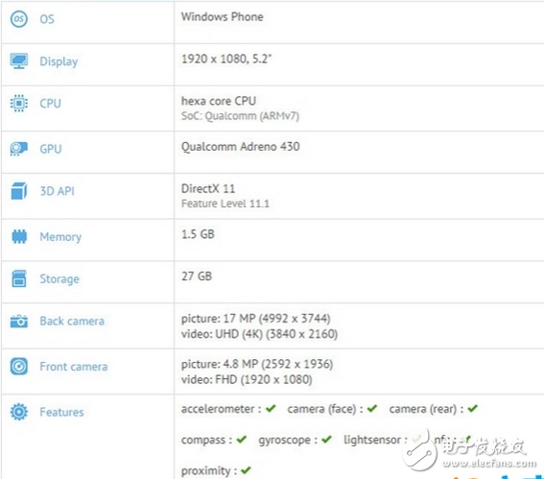Click the Qualcomm Adreno 430 text
The image size is (544, 479).
pyautogui.click(x=241, y=147)
